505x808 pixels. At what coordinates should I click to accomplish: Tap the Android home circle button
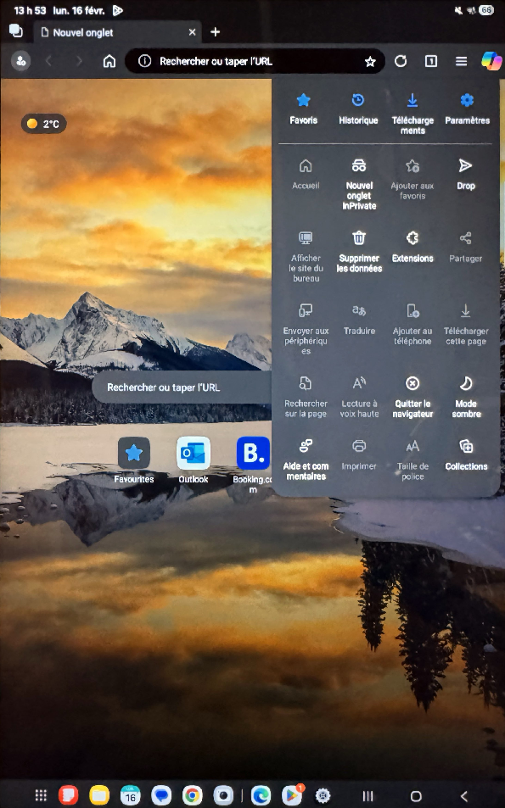[416, 796]
